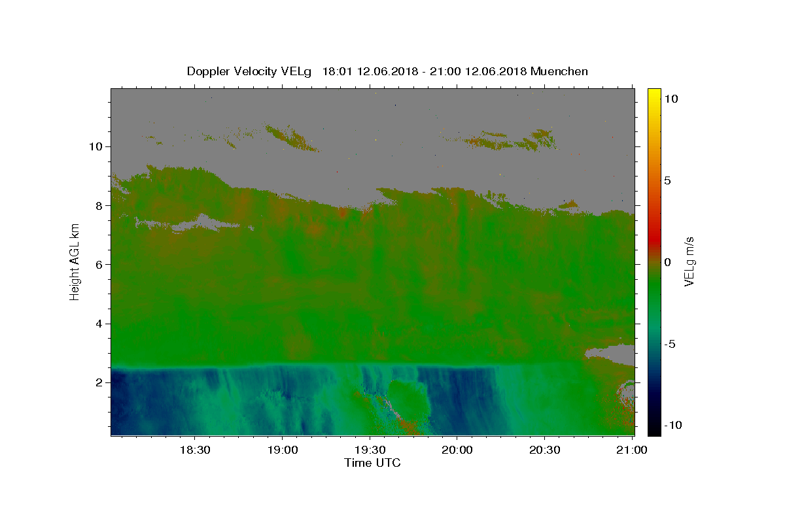Click the gray patch near 3 km at 20:50
The image size is (785, 523).
612,354
